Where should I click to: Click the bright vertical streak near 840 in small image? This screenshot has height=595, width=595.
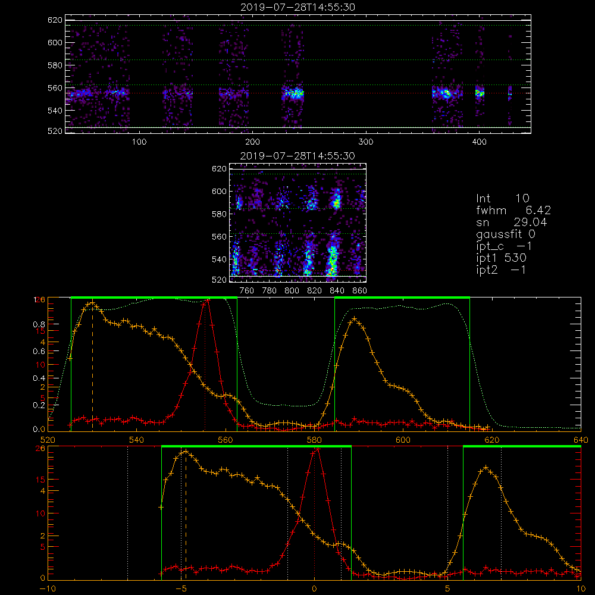(333, 259)
